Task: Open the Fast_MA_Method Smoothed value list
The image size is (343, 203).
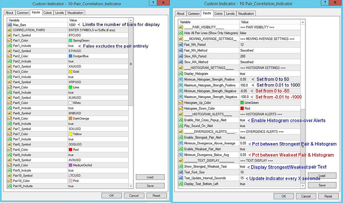Action: click(247, 50)
